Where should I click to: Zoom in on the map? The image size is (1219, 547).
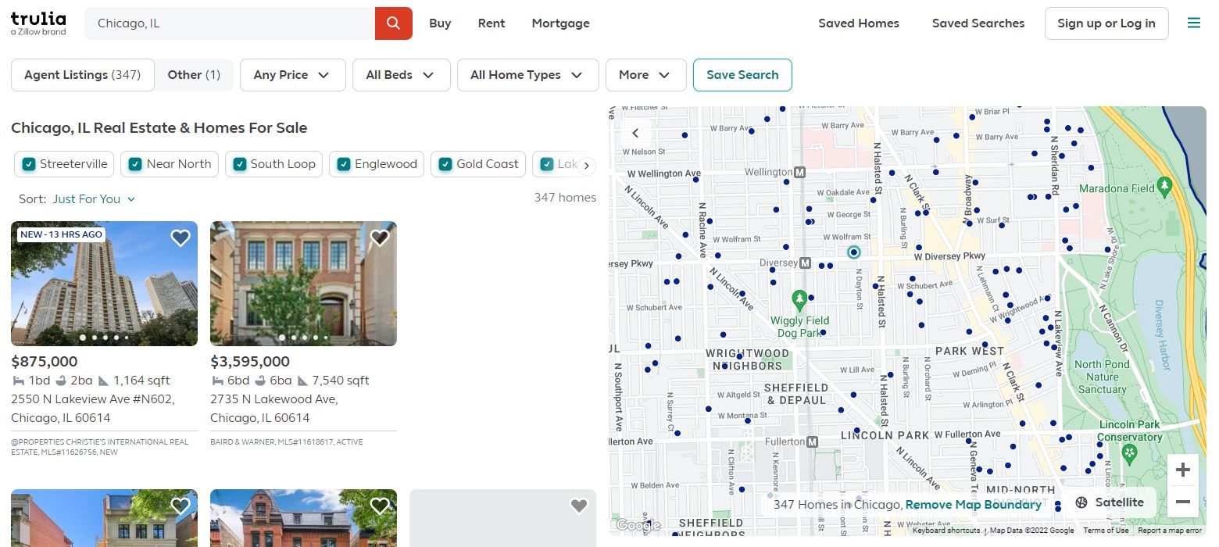[x=1183, y=470]
